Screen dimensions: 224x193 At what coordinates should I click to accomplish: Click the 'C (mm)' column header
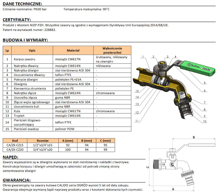(106, 141)
